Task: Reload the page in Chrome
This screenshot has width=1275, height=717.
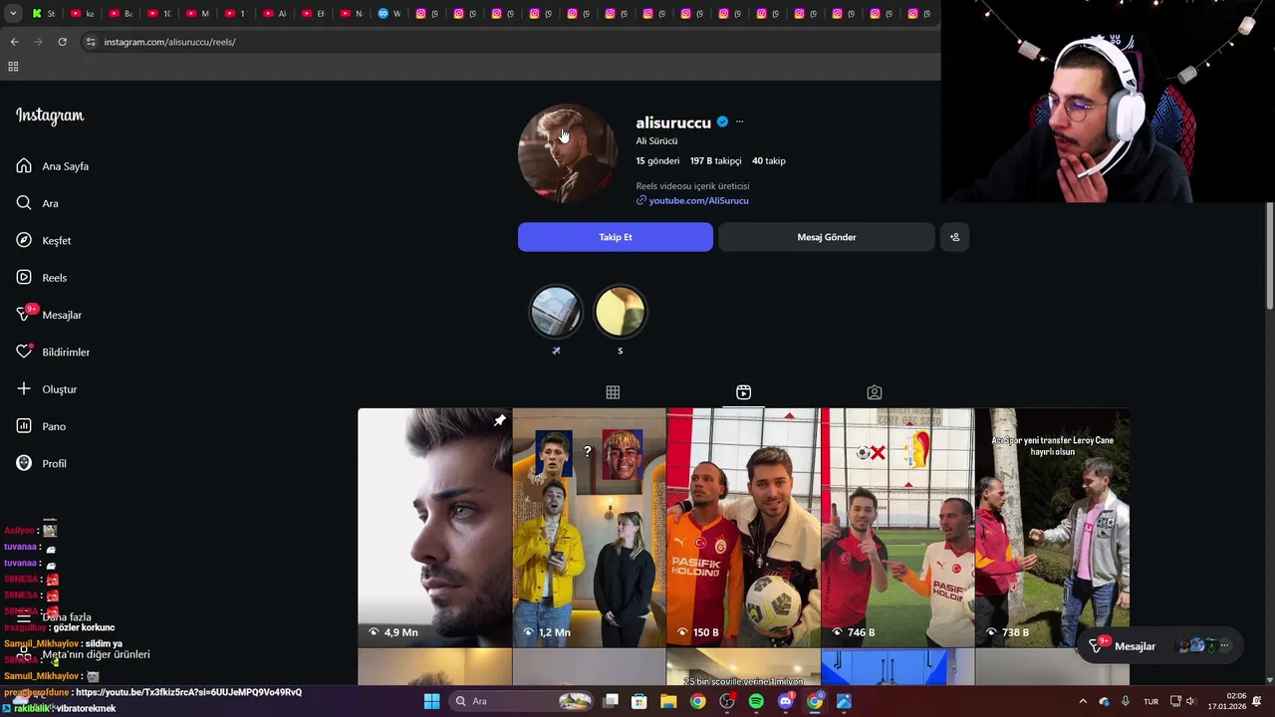Action: pos(62,42)
